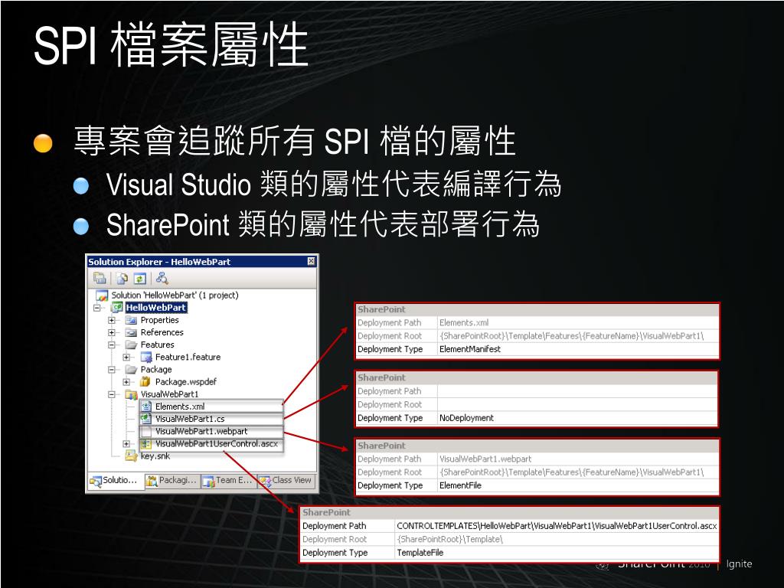Image resolution: width=784 pixels, height=588 pixels.
Task: Select the VisualWebPart1.webpart file name
Action: pos(201,431)
